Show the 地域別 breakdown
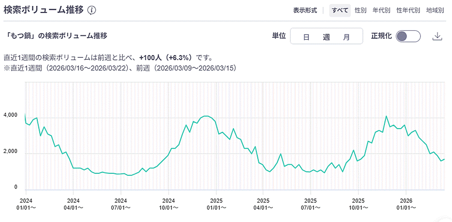 pos(435,10)
